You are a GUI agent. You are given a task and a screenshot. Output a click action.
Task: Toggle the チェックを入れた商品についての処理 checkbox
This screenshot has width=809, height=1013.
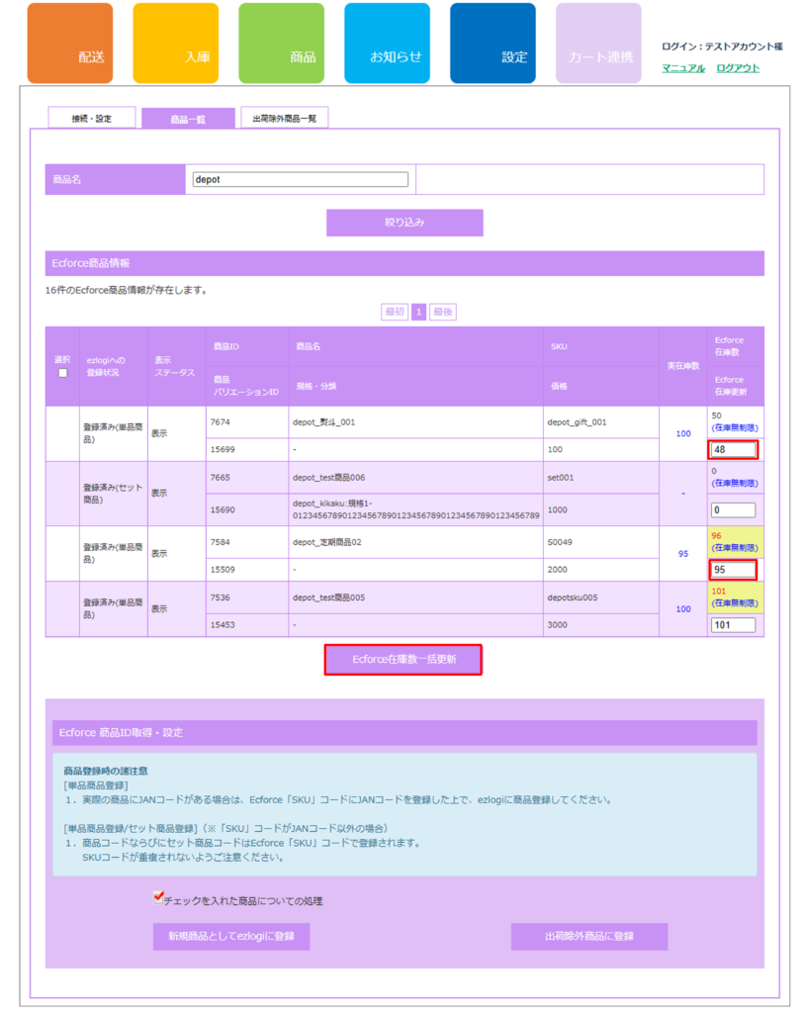[x=158, y=898]
